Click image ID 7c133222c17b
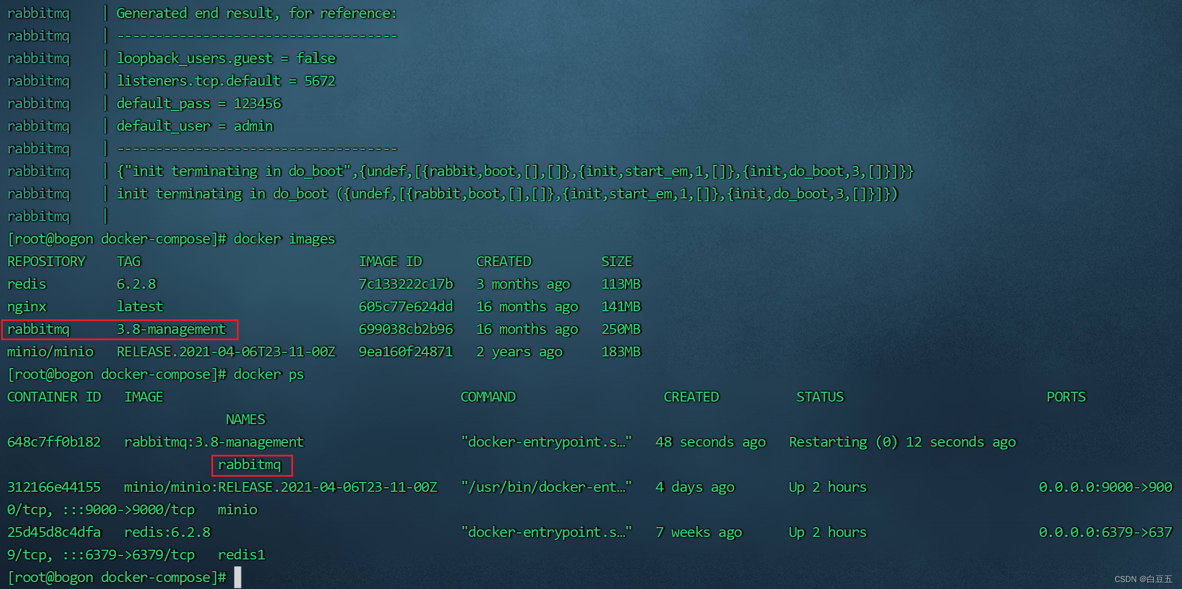 click(406, 284)
